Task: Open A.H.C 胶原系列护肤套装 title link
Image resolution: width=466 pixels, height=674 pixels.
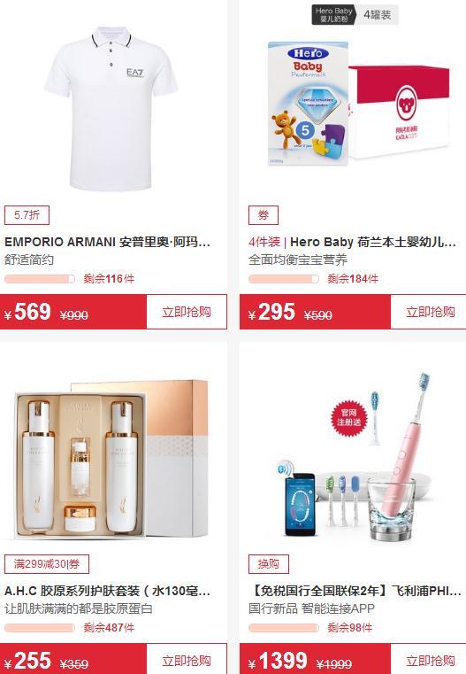Action: tap(107, 591)
